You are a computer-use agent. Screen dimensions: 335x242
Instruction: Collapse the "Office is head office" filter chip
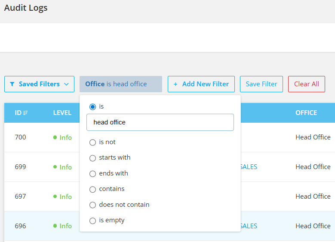click(121, 84)
